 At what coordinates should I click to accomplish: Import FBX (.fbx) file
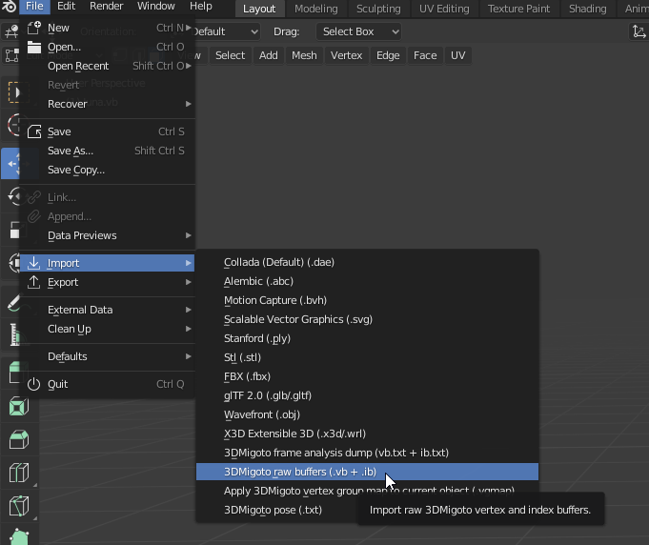click(367, 376)
